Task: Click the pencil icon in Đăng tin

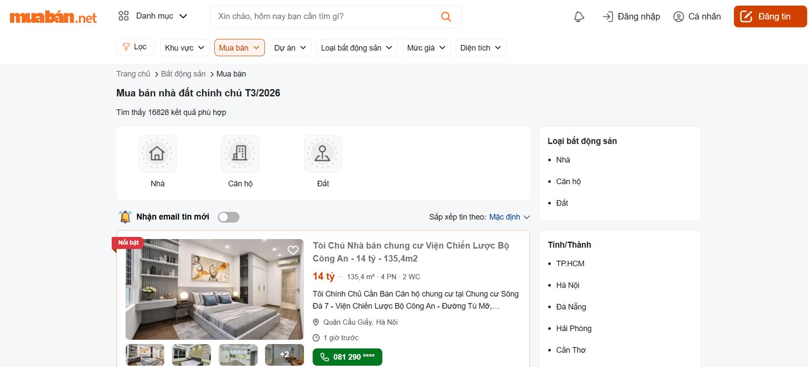Action: click(x=746, y=16)
